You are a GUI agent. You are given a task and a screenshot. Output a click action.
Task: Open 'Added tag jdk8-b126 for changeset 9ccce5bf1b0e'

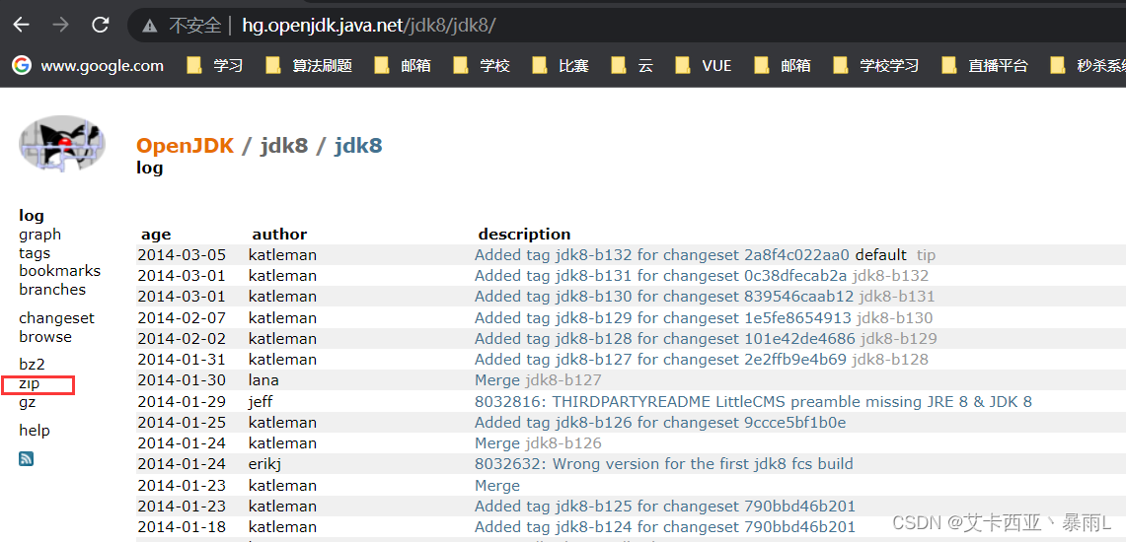660,423
